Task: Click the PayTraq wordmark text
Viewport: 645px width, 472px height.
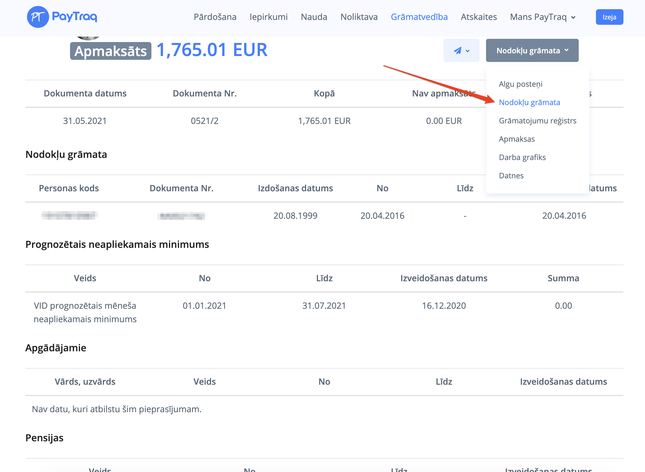Action: point(75,17)
